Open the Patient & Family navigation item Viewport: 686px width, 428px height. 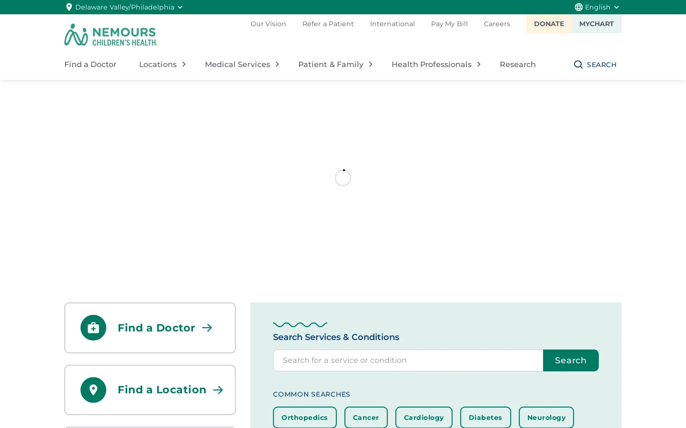[x=331, y=64]
